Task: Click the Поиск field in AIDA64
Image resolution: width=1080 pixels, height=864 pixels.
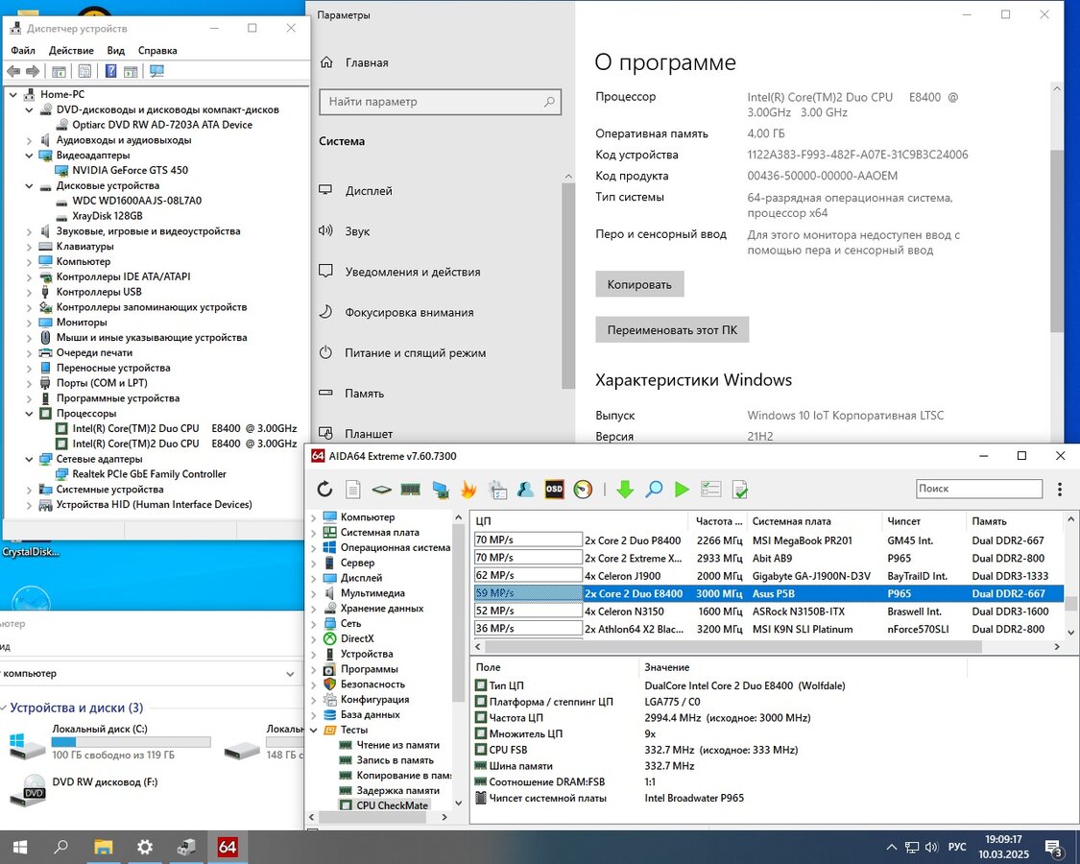Action: (x=979, y=489)
